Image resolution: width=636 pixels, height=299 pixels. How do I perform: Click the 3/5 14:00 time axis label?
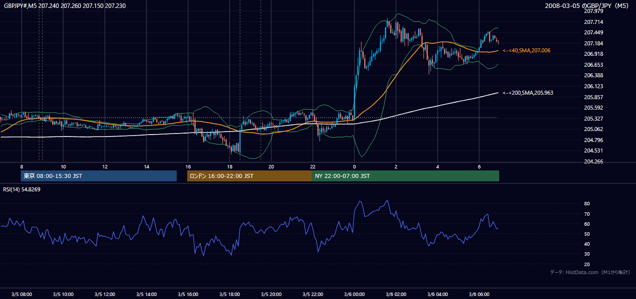[x=146, y=295]
